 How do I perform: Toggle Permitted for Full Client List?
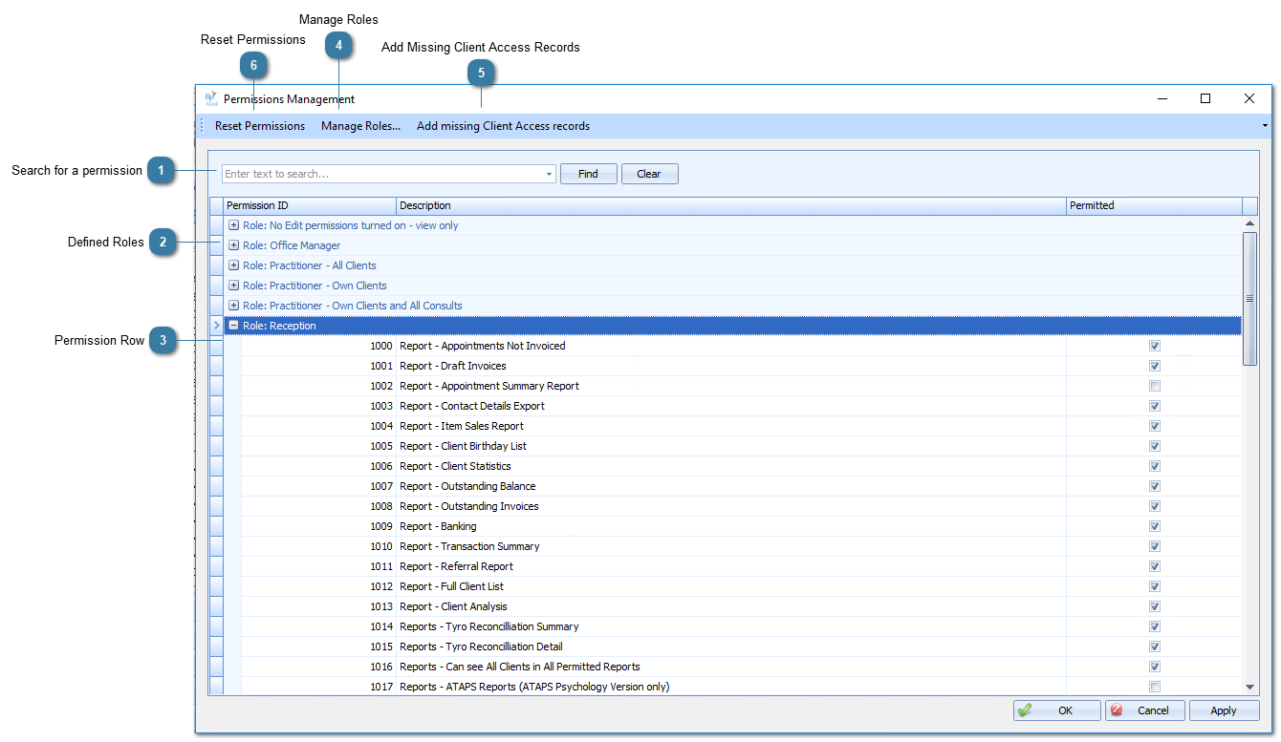point(1155,586)
